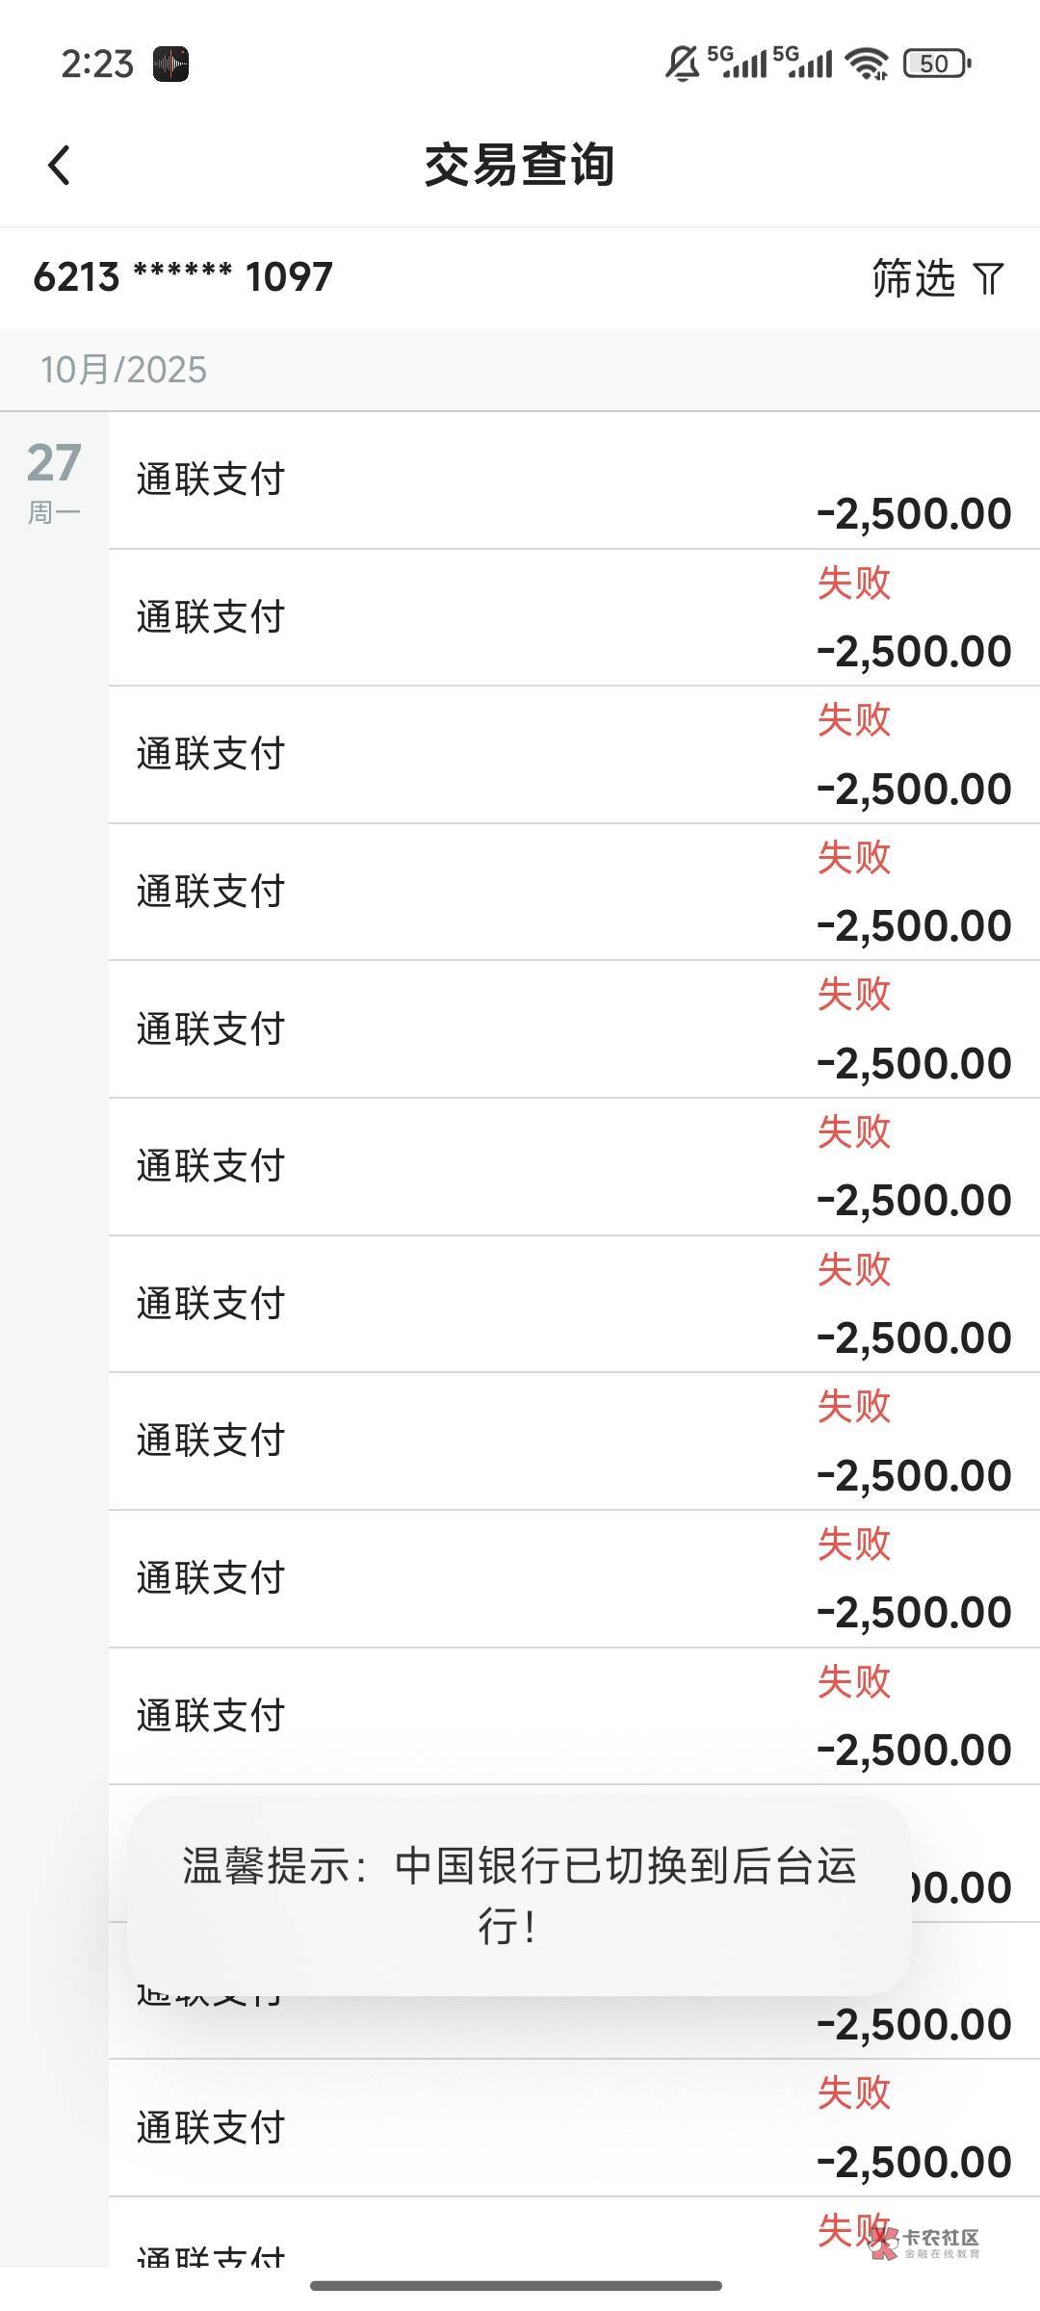1040x2311 pixels.
Task: Tap the voice recorder status bar icon
Action: 170,65
